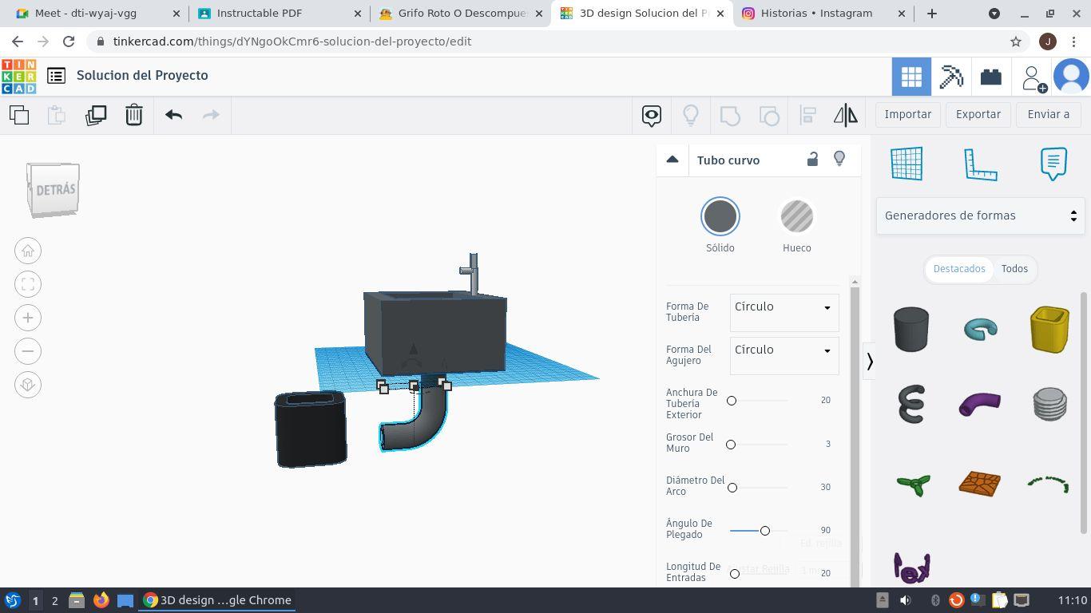Click the Show all lightbulb toolbar icon

pyautogui.click(x=691, y=115)
